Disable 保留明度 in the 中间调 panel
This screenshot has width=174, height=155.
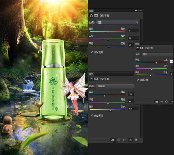[92, 115]
